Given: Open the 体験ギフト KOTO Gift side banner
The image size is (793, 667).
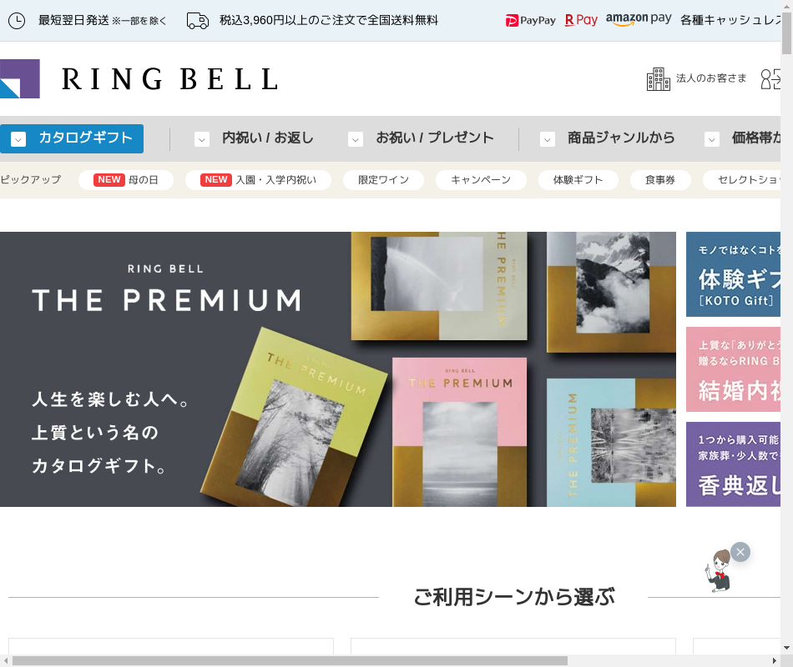Looking at the screenshot, I should 733,274.
